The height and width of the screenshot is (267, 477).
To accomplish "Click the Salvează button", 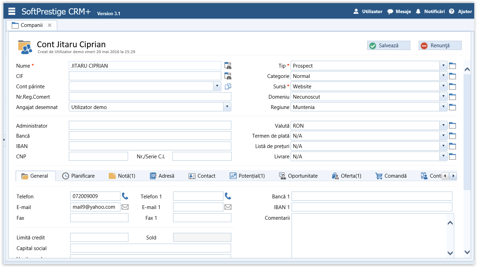I will click(x=389, y=46).
